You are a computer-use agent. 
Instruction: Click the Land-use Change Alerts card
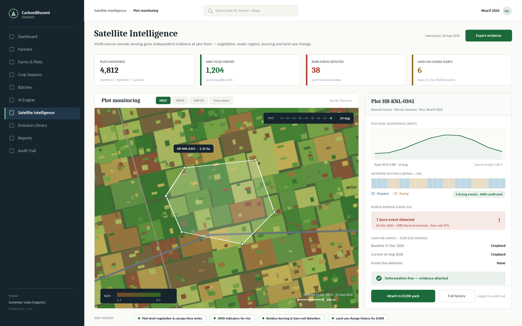(x=462, y=70)
